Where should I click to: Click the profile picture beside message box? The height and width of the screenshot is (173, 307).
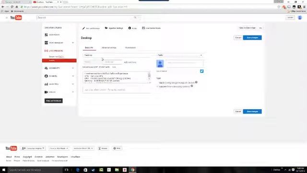point(160,64)
